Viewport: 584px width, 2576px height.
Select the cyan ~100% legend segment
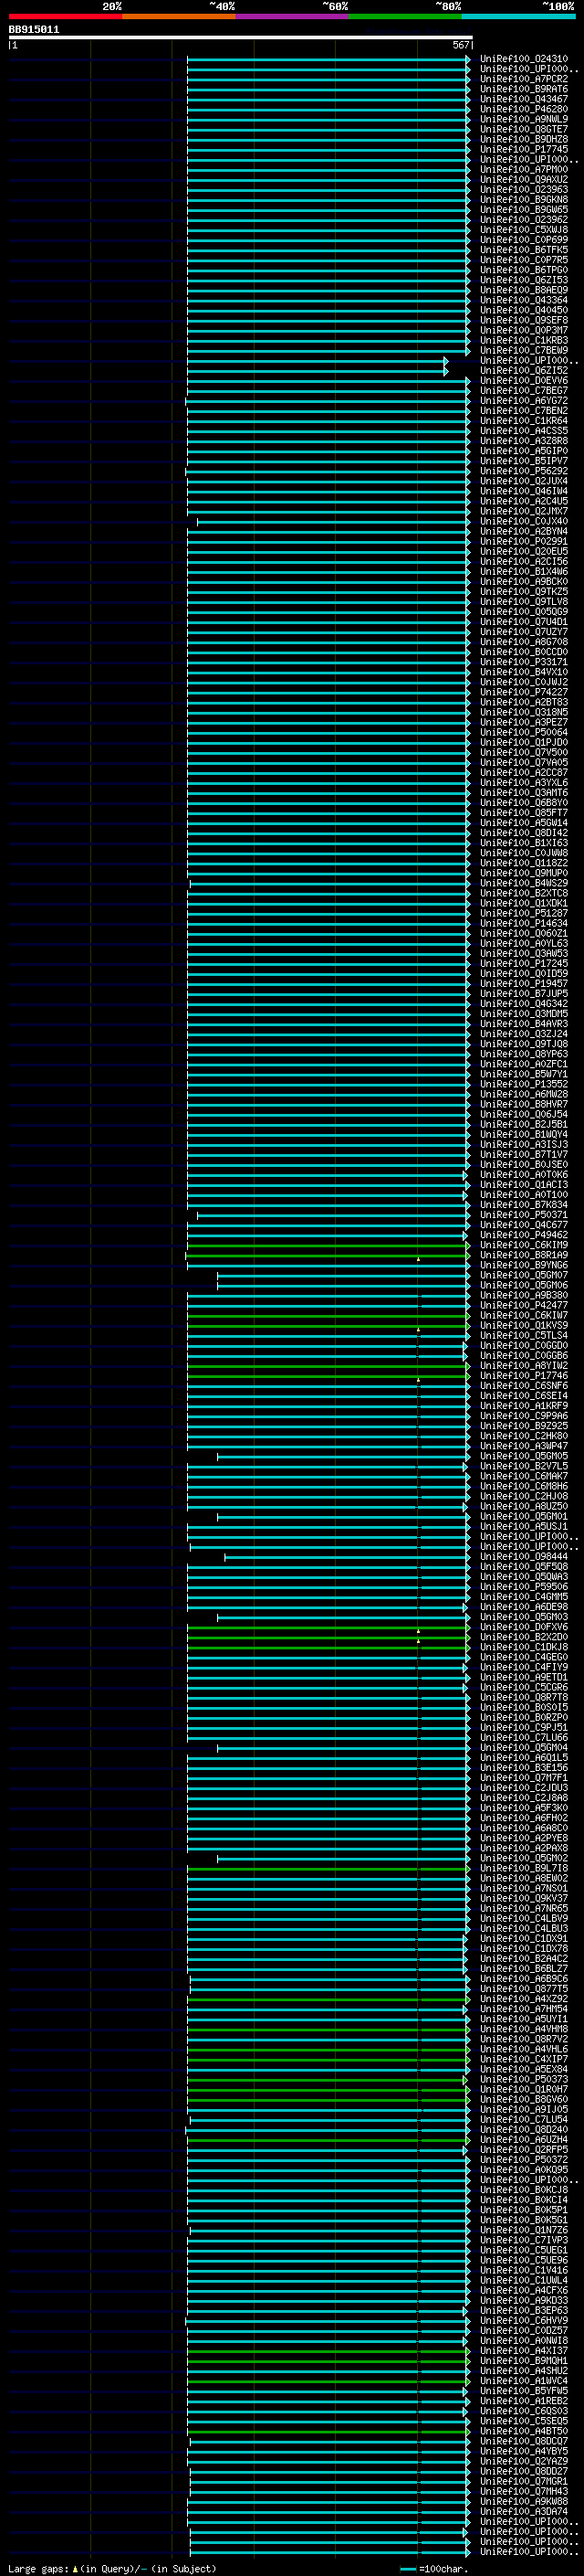tap(518, 17)
